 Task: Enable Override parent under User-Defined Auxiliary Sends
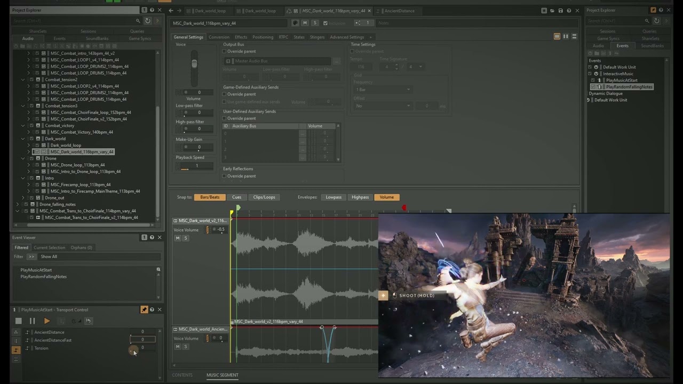(225, 118)
